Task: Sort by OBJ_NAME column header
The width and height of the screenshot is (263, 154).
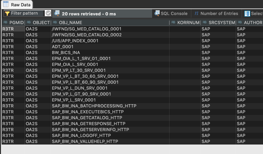Action: coord(110,23)
